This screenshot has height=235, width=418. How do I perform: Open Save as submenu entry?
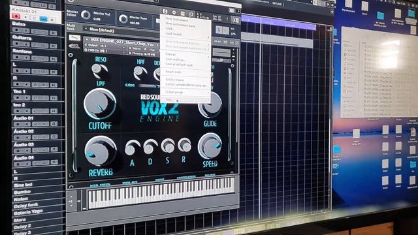[x=185, y=54]
